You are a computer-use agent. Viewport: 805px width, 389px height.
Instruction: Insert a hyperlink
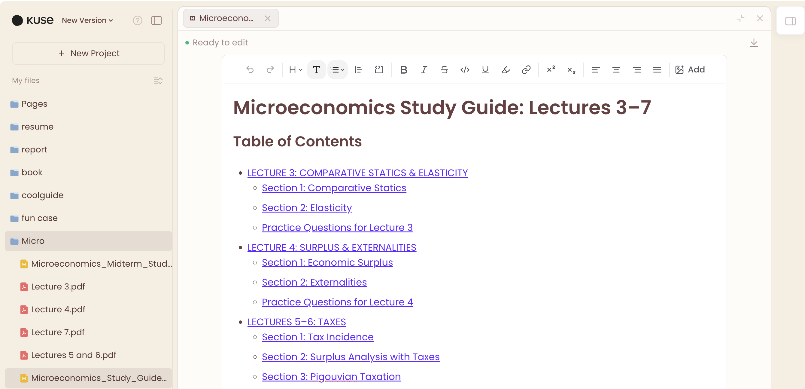(x=526, y=69)
